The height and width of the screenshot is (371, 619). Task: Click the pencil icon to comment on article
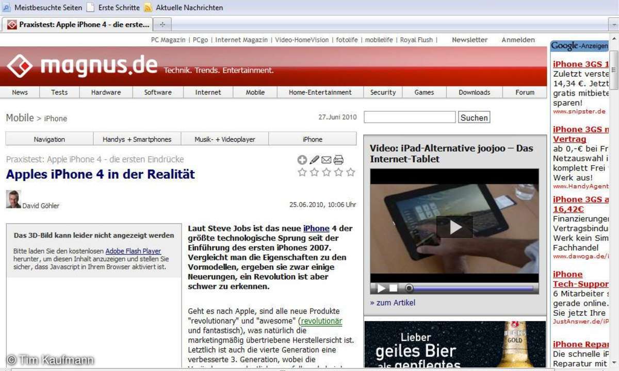(314, 160)
